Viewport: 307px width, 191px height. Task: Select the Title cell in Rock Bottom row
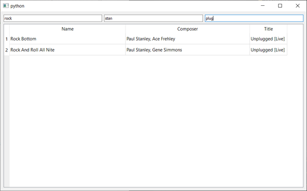[x=268, y=39]
